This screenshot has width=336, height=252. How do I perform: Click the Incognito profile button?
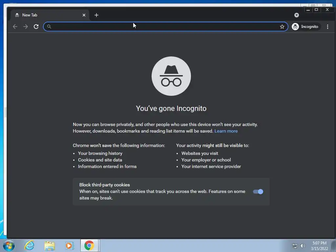tap(306, 27)
